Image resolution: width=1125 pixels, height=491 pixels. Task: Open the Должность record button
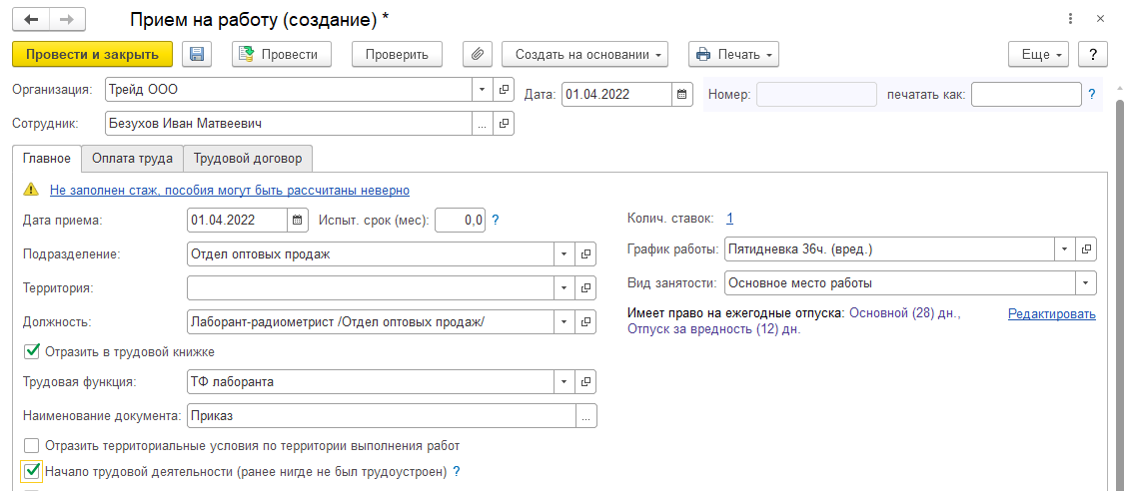pyautogui.click(x=586, y=322)
